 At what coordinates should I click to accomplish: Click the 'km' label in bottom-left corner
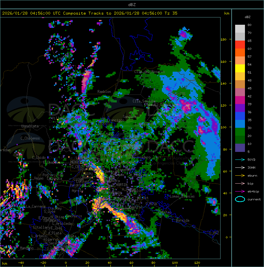[x=5, y=264]
